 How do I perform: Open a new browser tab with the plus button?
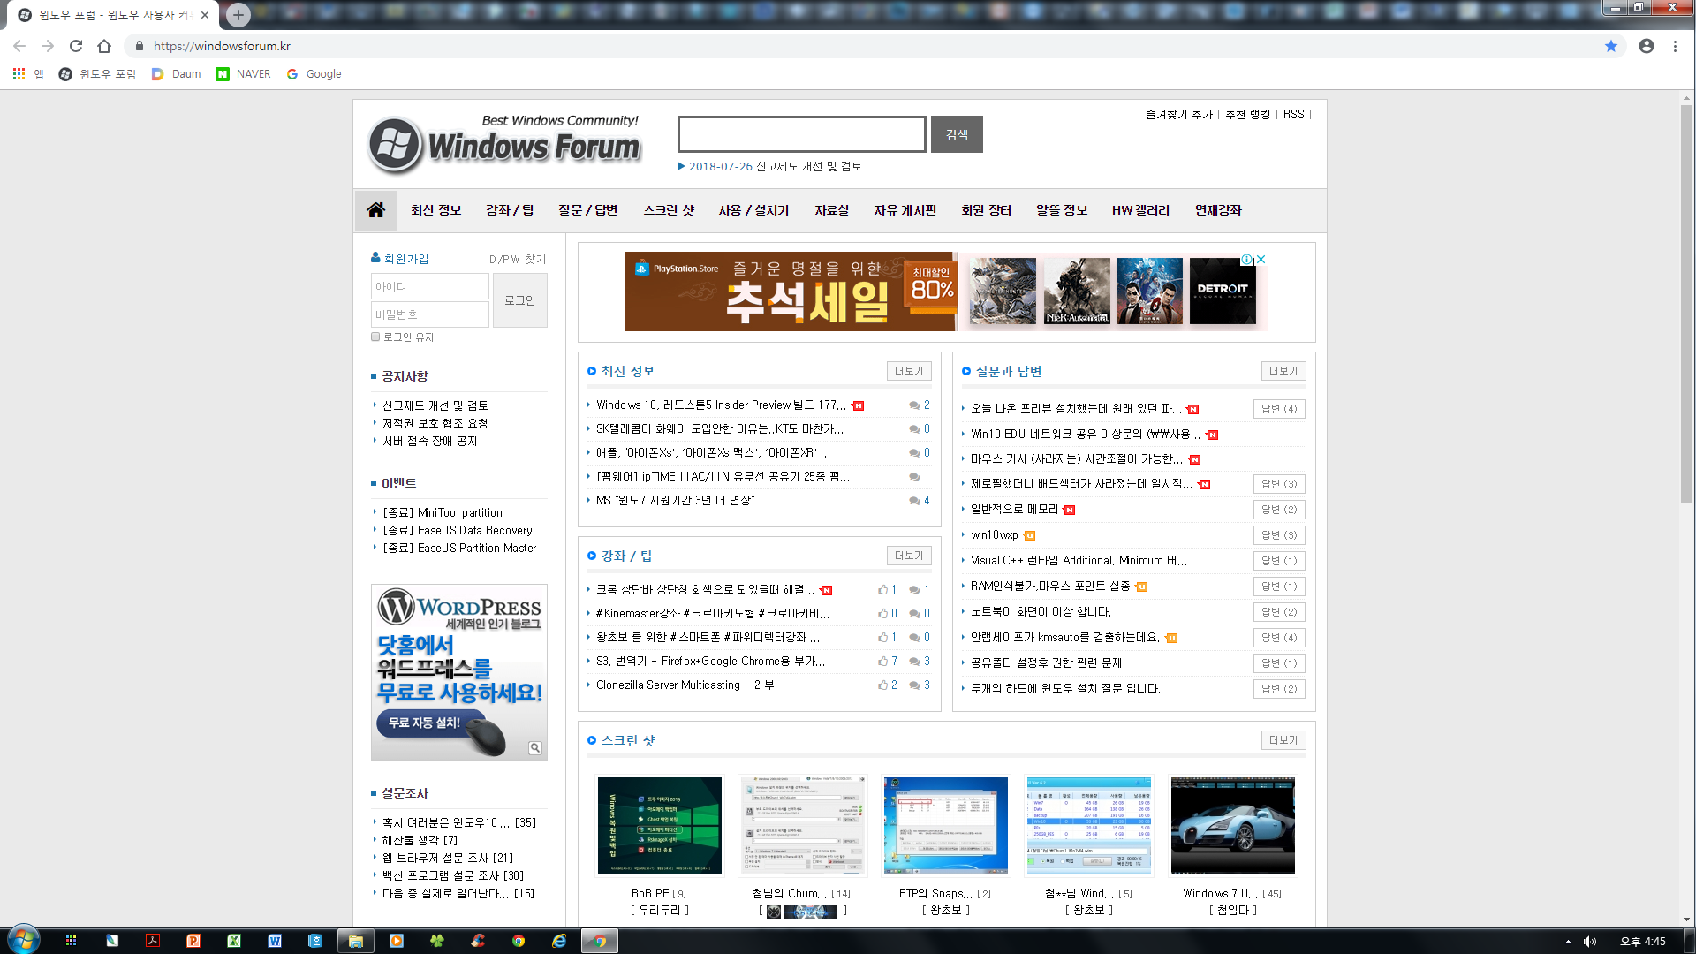pyautogui.click(x=238, y=14)
